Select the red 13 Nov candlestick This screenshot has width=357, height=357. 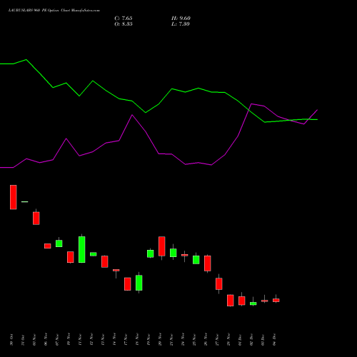(x=105, y=261)
